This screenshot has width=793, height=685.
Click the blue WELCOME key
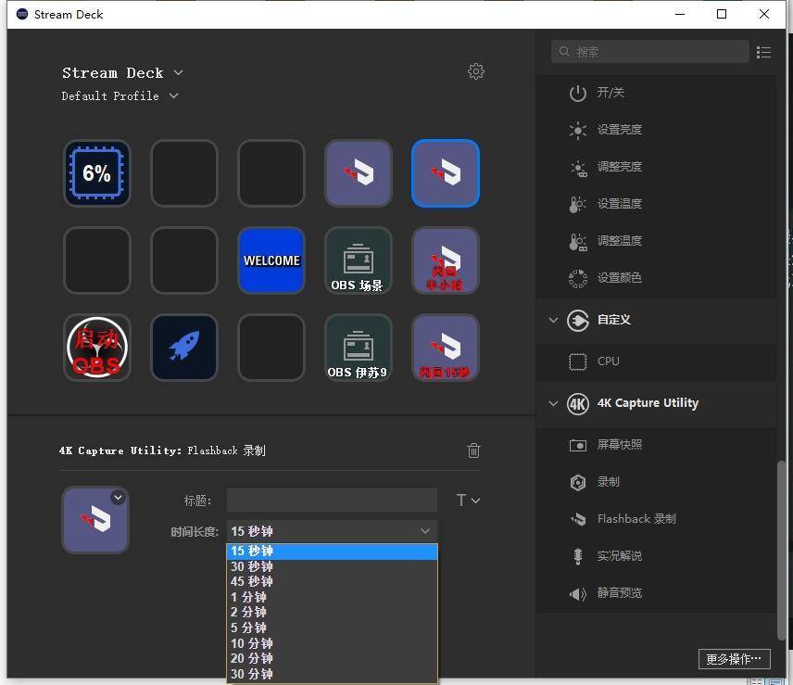point(271,260)
